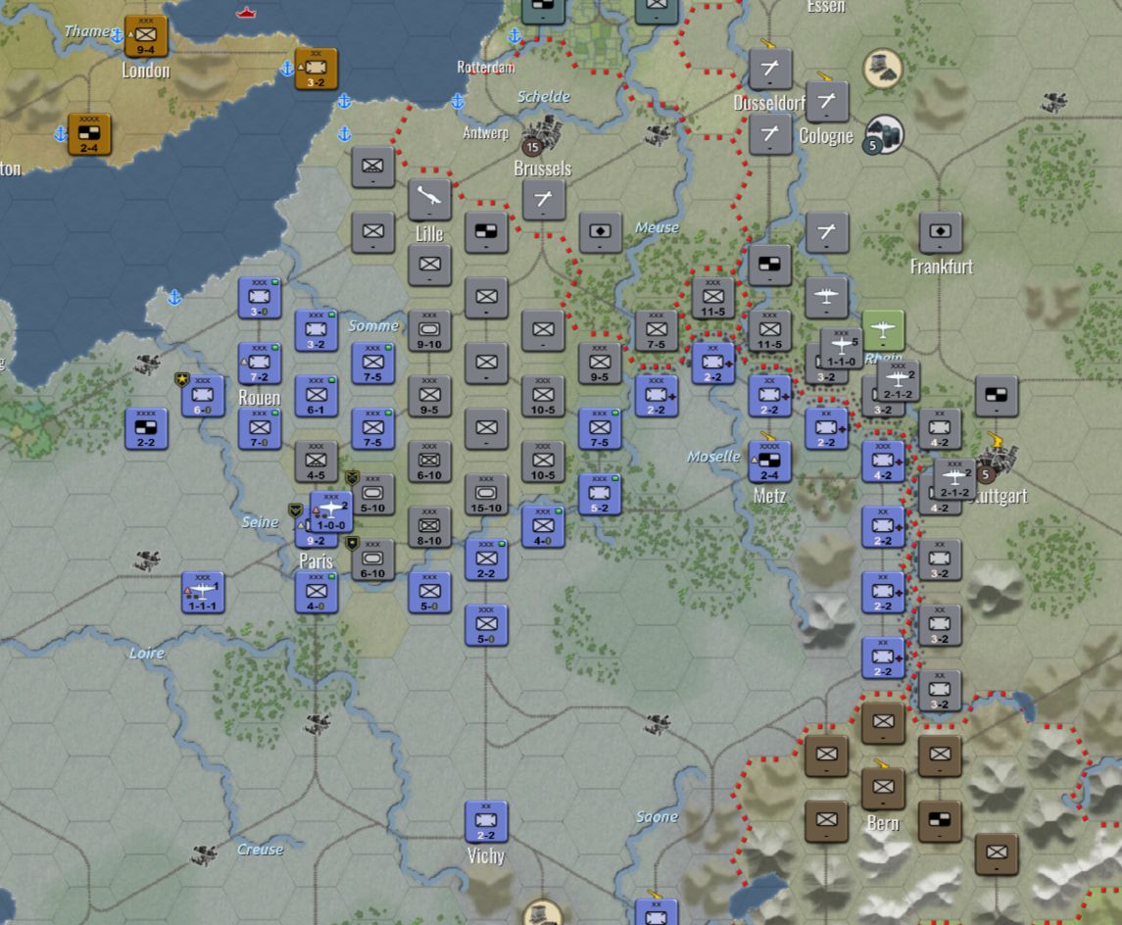Select the 2-4 headquarters unit at Metz
The width and height of the screenshot is (1122, 925).
tap(770, 462)
